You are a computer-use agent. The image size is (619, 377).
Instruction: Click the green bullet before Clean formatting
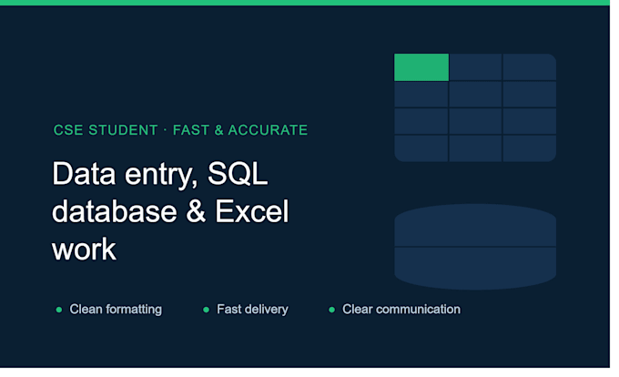click(x=59, y=310)
